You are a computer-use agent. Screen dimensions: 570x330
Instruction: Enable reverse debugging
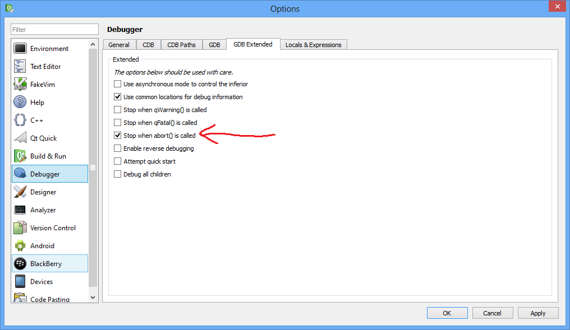pos(117,148)
